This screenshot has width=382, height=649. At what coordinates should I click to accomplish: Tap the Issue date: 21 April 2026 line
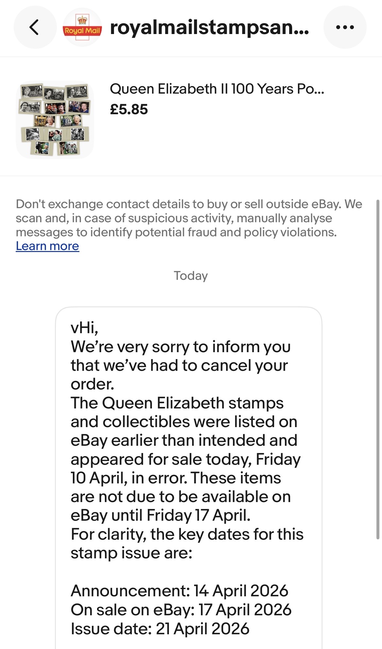click(160, 629)
